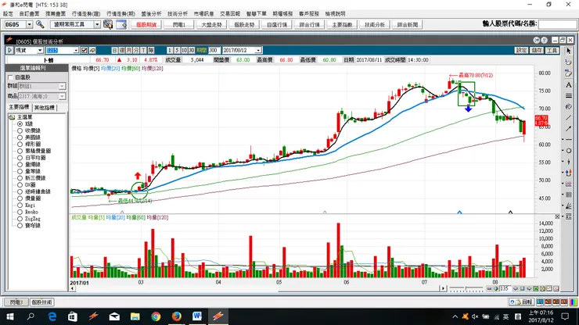Select the arrow line drawing tool
Image resolution: width=579 pixels, height=325 pixels.
pyautogui.click(x=569, y=128)
